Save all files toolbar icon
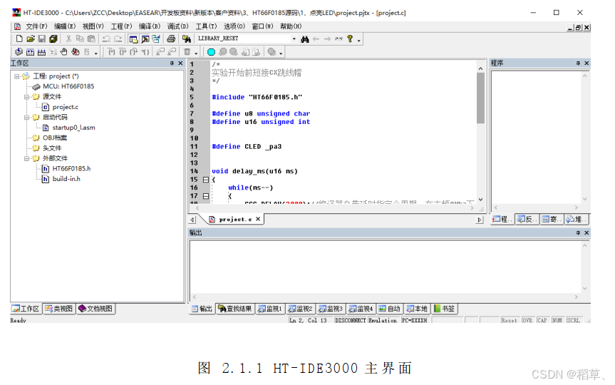The width and height of the screenshot is (615, 385). [53, 38]
